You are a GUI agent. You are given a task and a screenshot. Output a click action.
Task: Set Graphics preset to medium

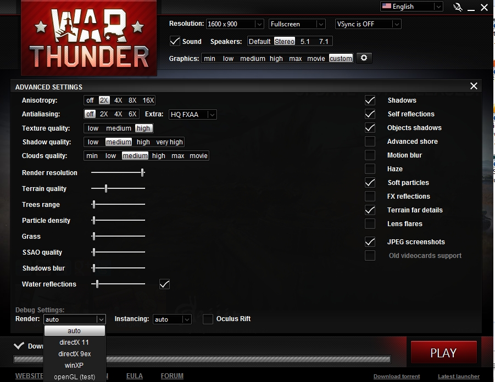point(253,58)
